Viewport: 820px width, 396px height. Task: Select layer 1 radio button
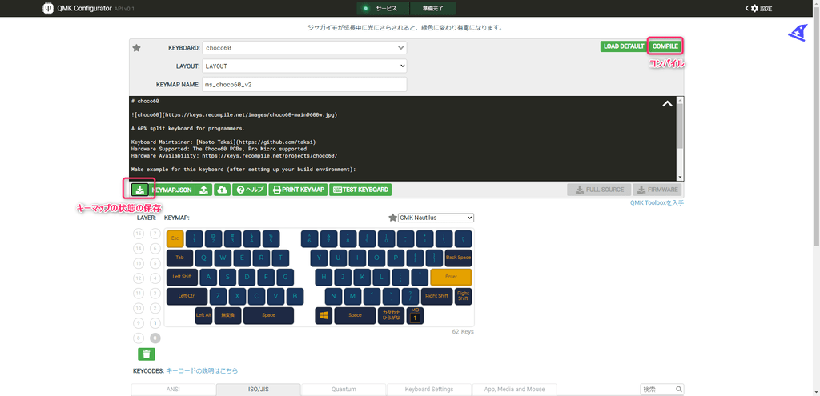click(155, 323)
